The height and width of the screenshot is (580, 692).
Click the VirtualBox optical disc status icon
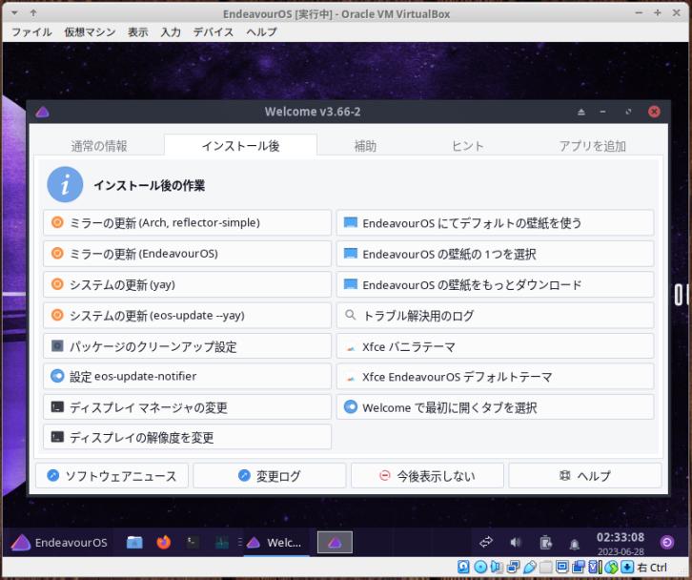(x=480, y=567)
